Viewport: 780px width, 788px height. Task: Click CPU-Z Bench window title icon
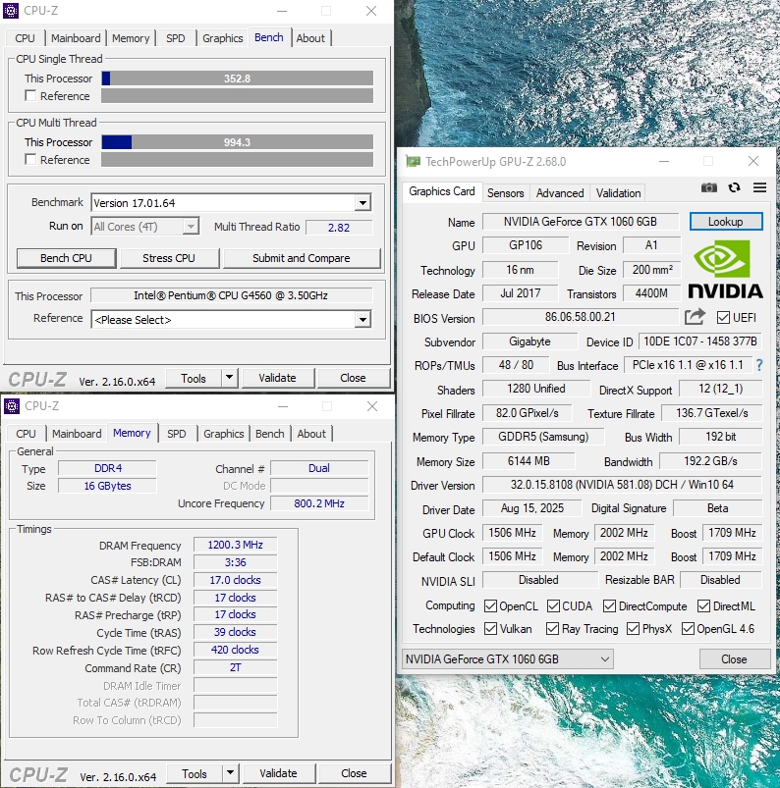click(x=11, y=11)
